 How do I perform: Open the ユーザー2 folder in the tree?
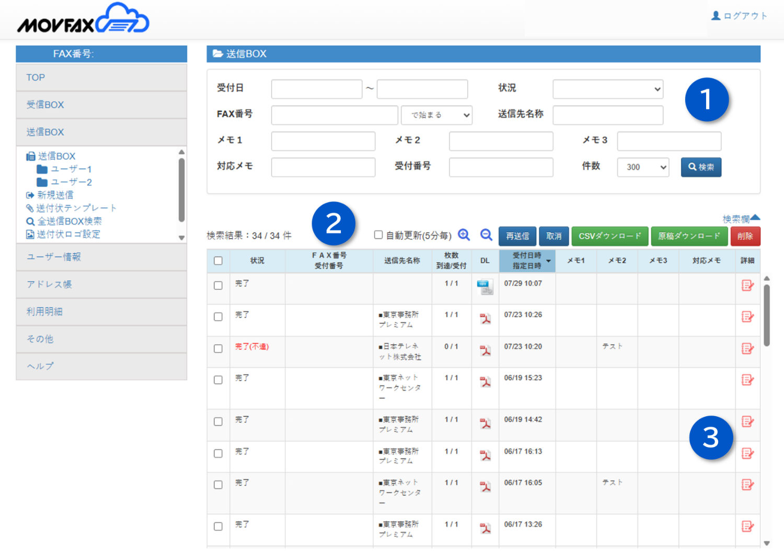pos(65,182)
